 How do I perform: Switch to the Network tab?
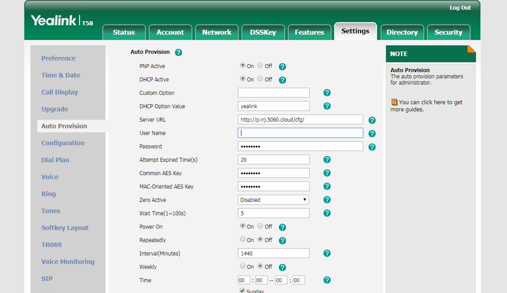pos(217,32)
